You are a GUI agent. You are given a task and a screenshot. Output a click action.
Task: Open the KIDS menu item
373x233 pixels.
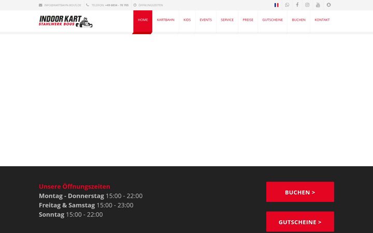point(187,20)
